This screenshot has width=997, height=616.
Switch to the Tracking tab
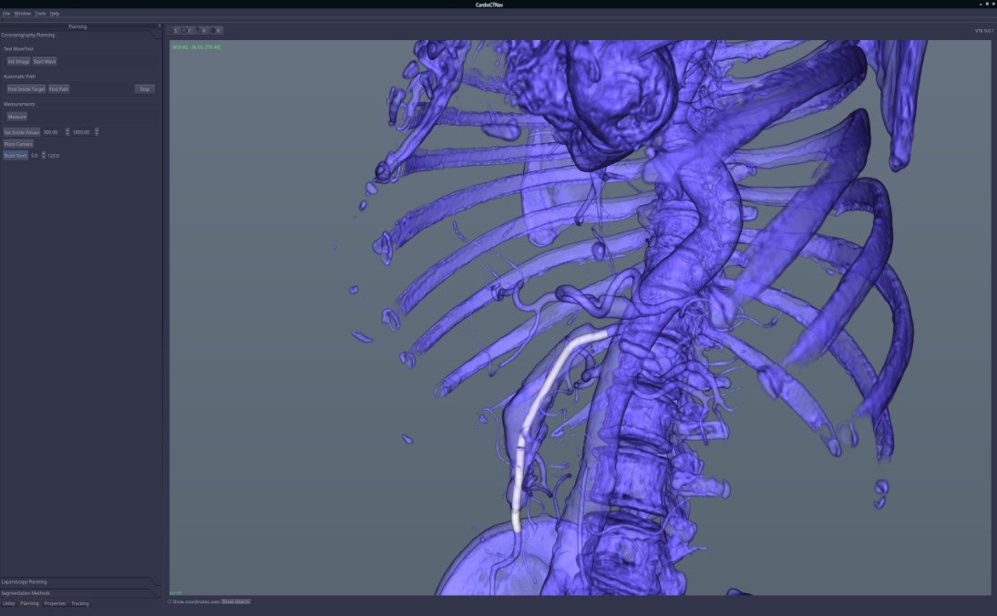coord(80,603)
